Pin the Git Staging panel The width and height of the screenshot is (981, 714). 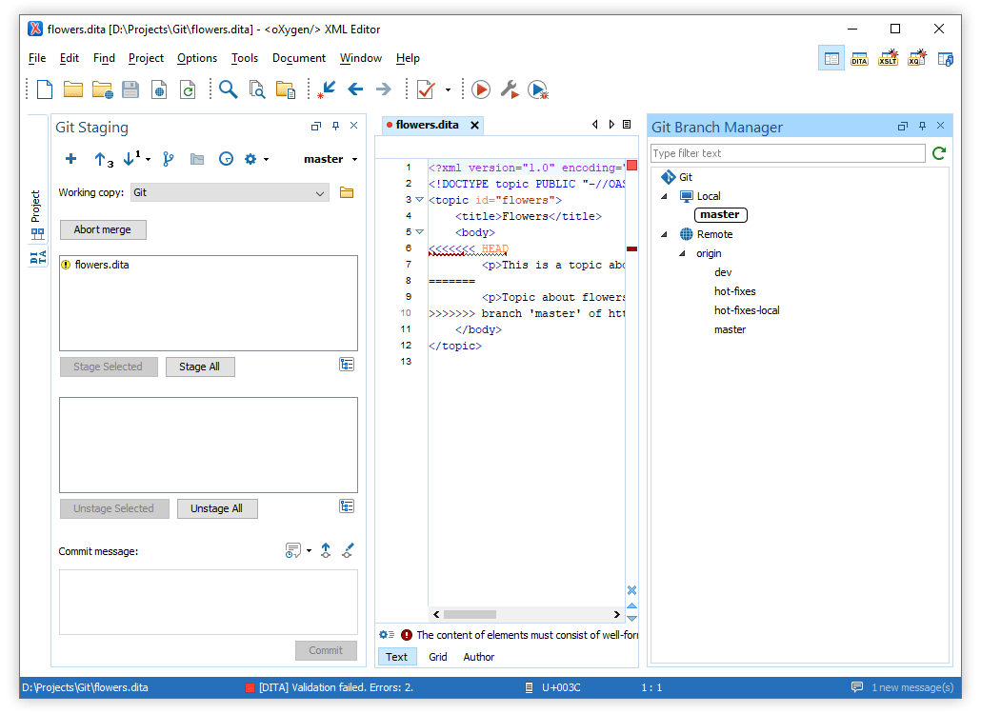(x=335, y=126)
